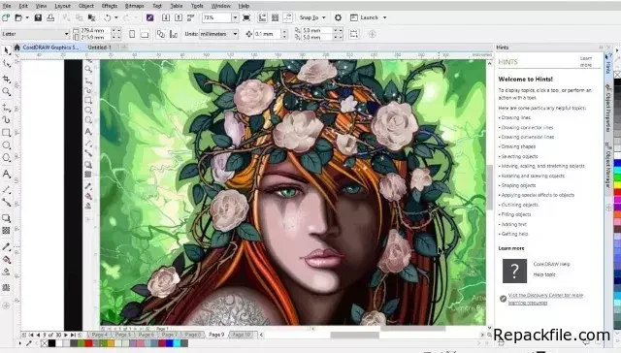This screenshot has height=353, width=621.
Task: Click the Print icon in the standard toolbar
Action: click(x=50, y=17)
